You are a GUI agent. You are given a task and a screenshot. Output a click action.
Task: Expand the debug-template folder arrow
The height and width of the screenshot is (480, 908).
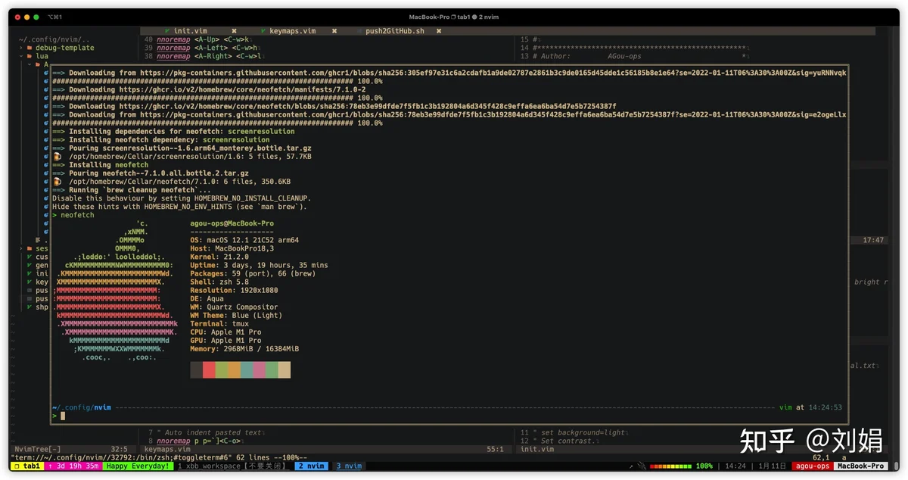coord(21,48)
